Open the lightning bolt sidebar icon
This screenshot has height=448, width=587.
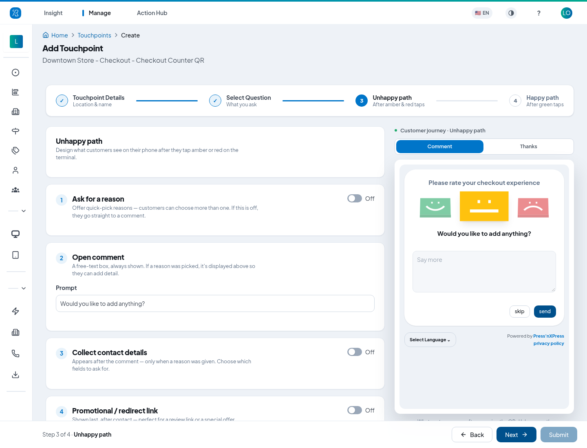pyautogui.click(x=15, y=311)
